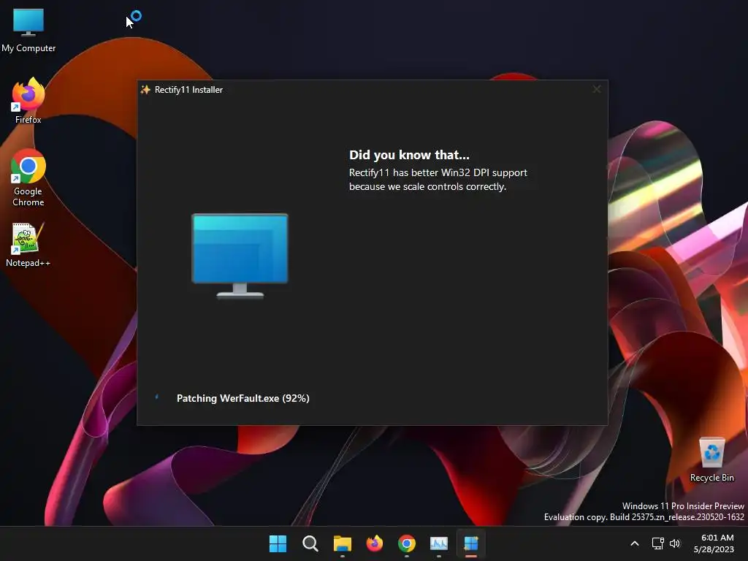Viewport: 748px width, 561px height.
Task: Select the Recycle Bin desktop icon
Action: [711, 459]
